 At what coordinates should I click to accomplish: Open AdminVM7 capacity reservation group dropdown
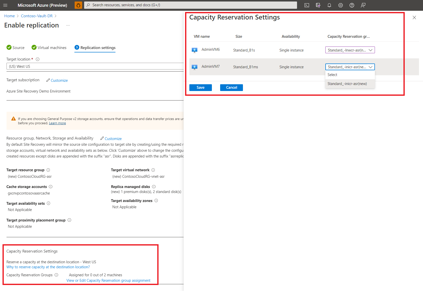(x=350, y=67)
